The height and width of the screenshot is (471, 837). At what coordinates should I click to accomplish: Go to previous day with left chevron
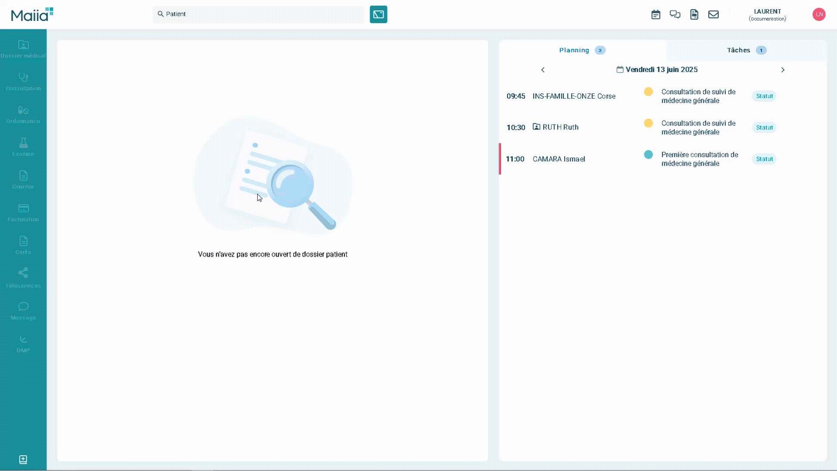[x=543, y=70]
